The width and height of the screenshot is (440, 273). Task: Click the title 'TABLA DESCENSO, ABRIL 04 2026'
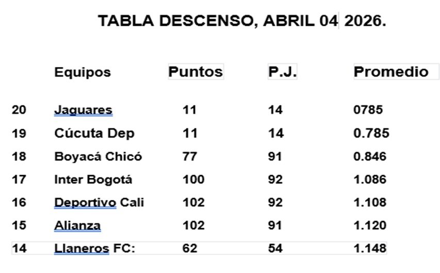[242, 21]
